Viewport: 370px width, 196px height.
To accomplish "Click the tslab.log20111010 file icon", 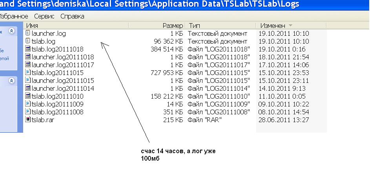I will pyautogui.click(x=28, y=96).
